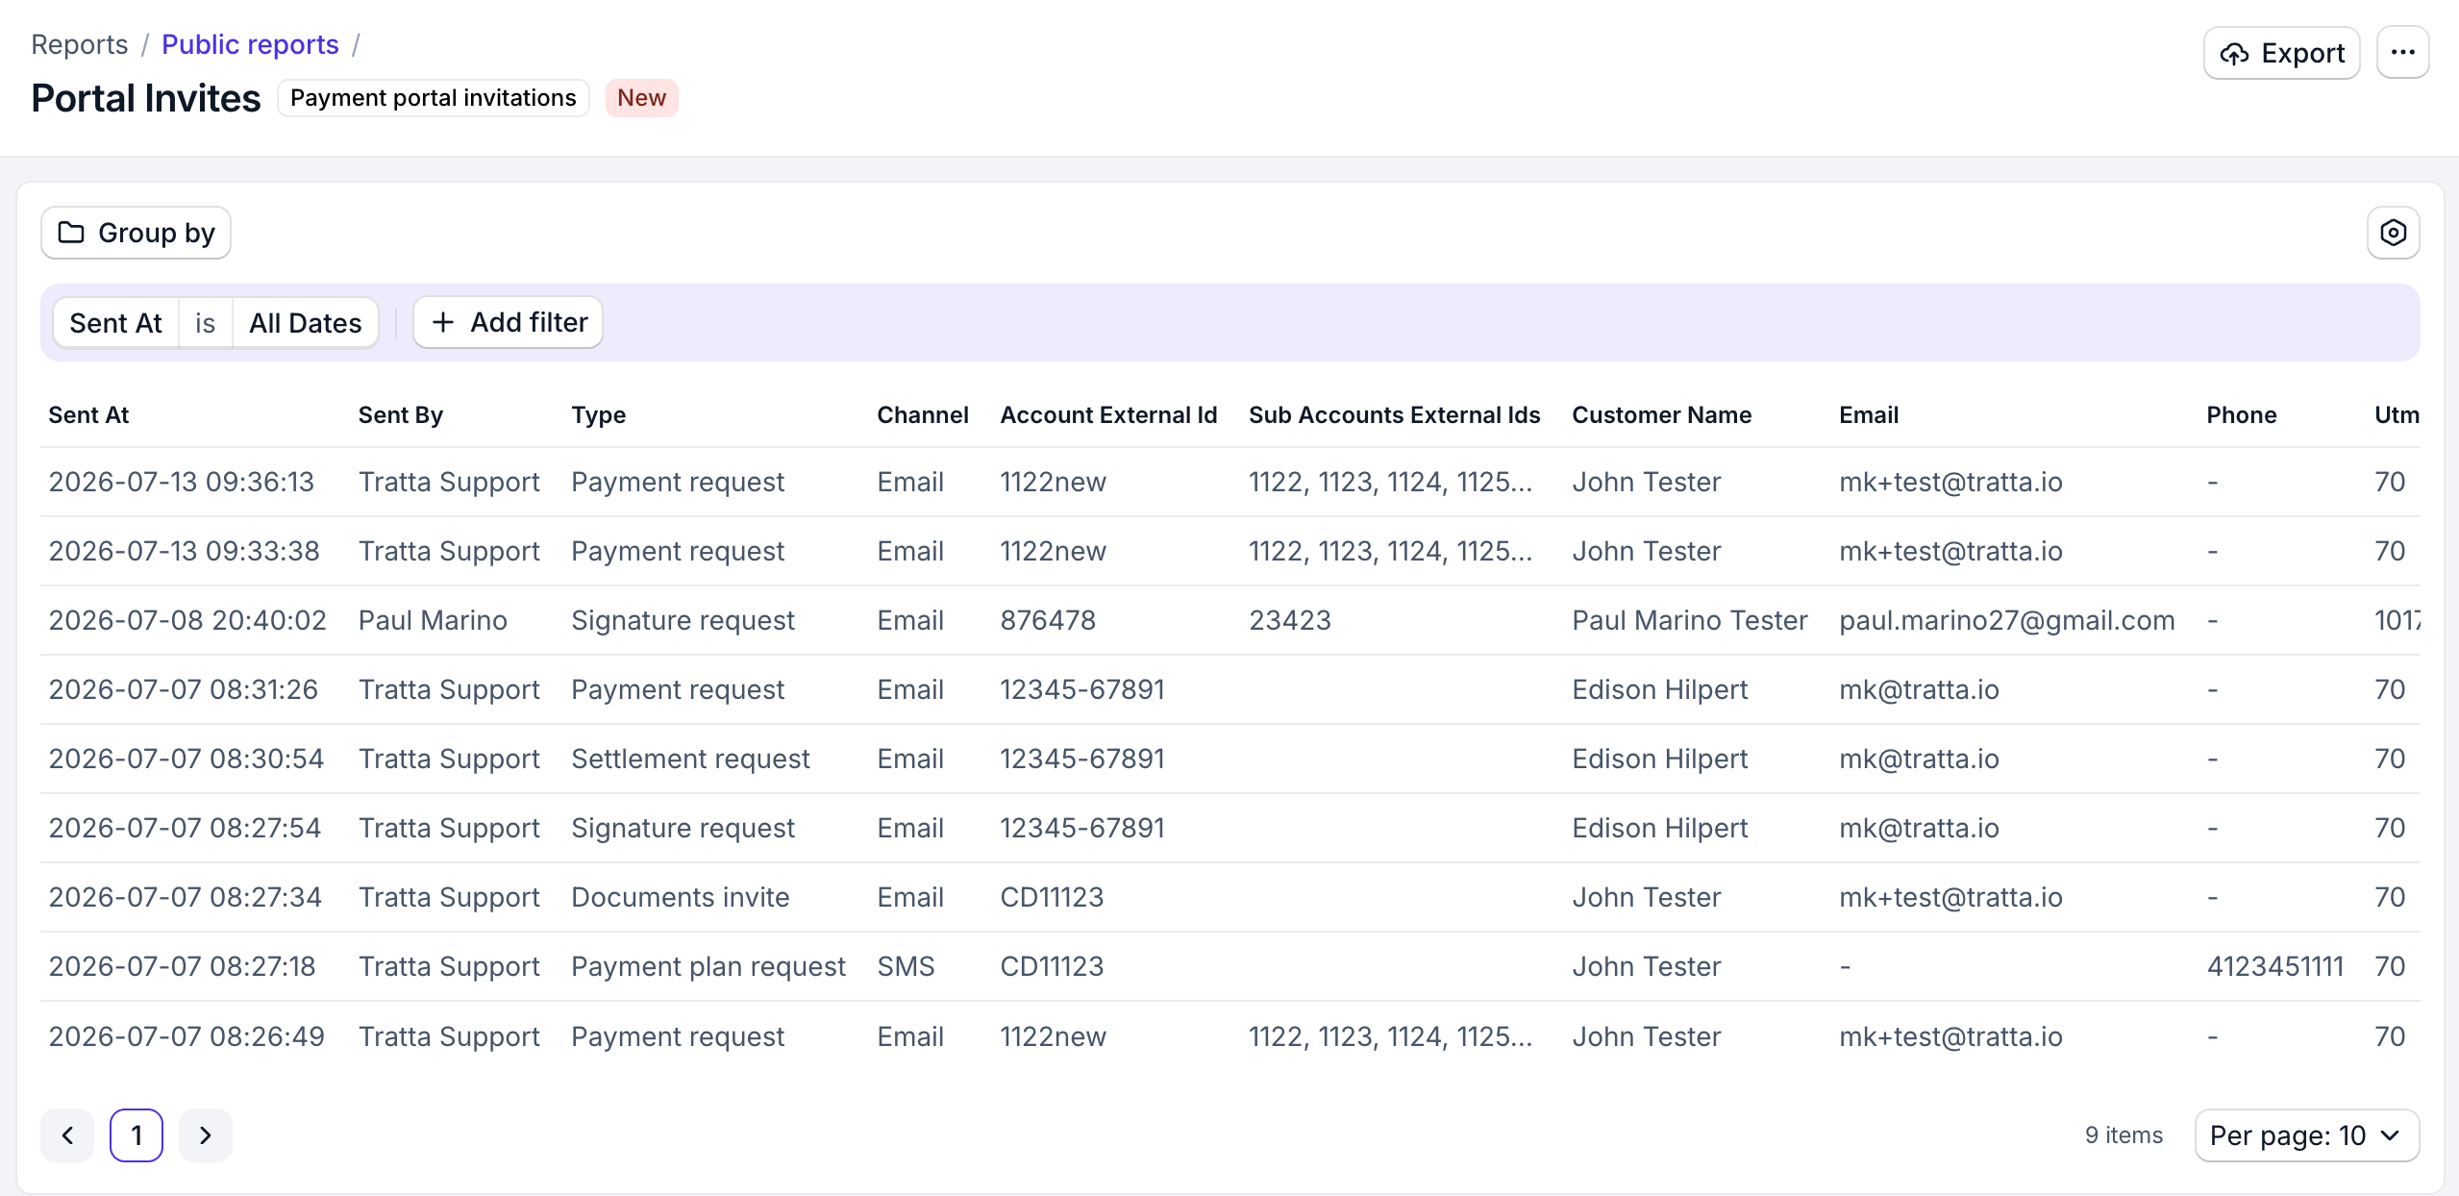Go to previous page arrow
This screenshot has height=1196, width=2459.
(67, 1135)
